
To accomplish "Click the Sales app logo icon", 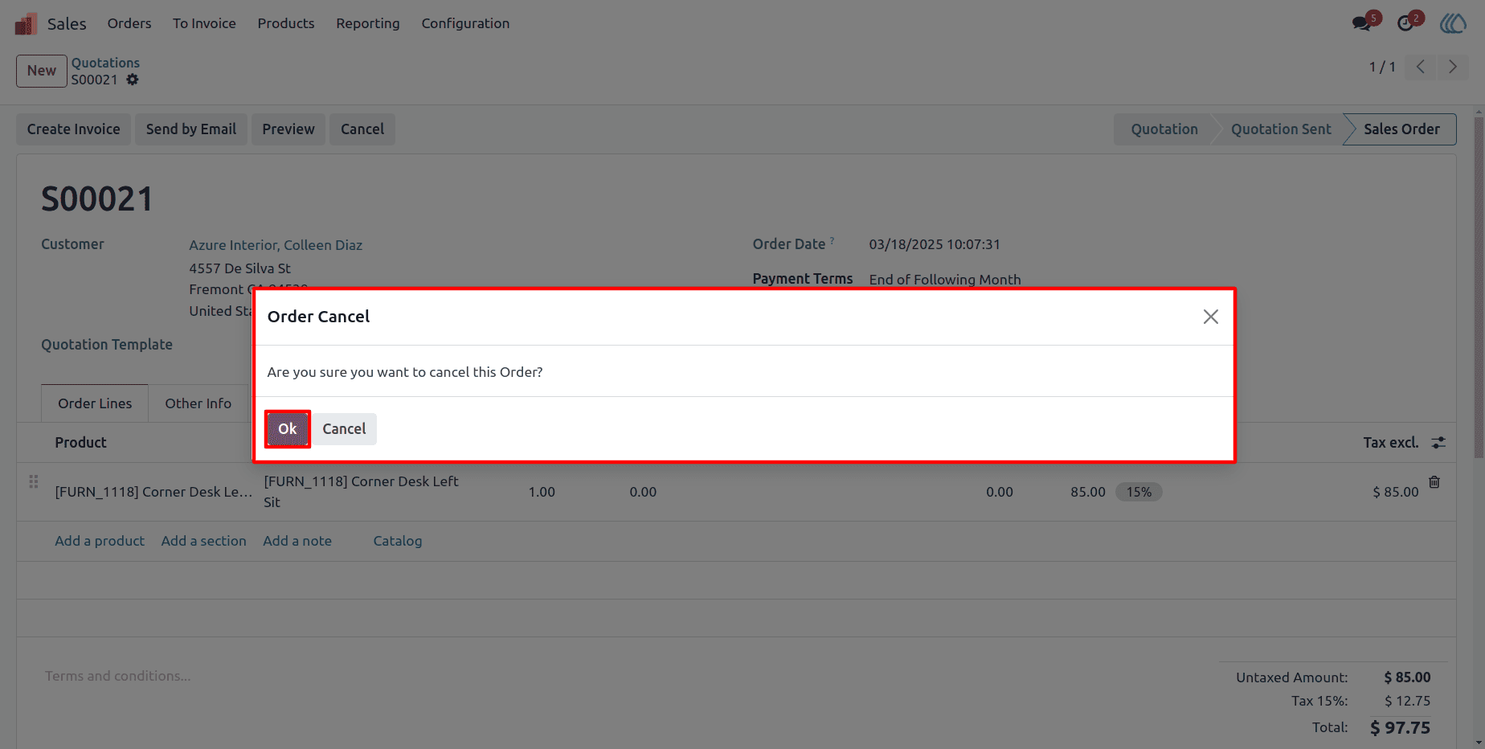I will (x=26, y=24).
